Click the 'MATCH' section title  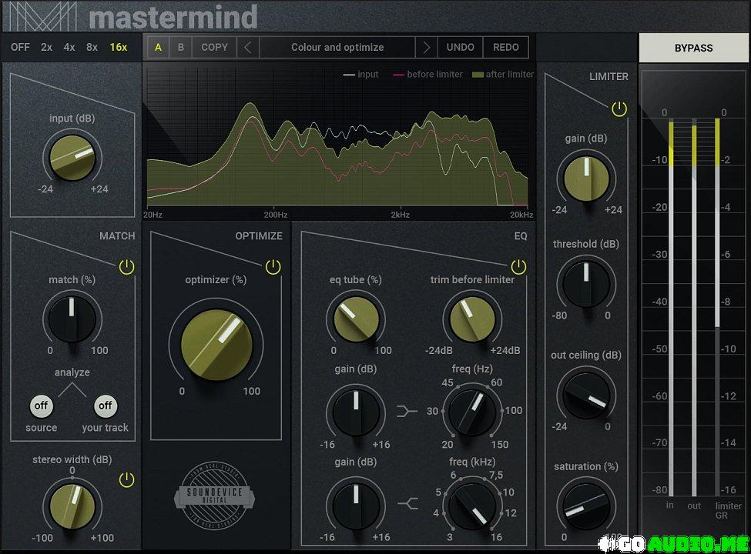click(x=117, y=236)
